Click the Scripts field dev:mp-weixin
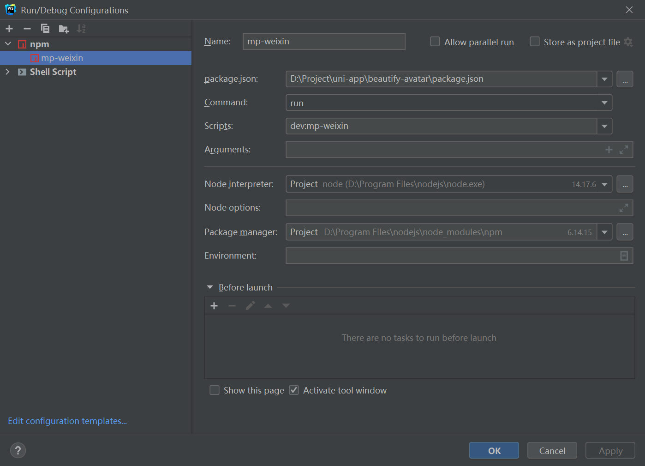 [x=442, y=126]
